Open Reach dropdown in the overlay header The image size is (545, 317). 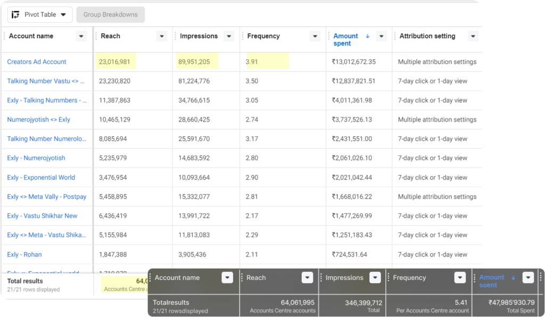coord(307,278)
